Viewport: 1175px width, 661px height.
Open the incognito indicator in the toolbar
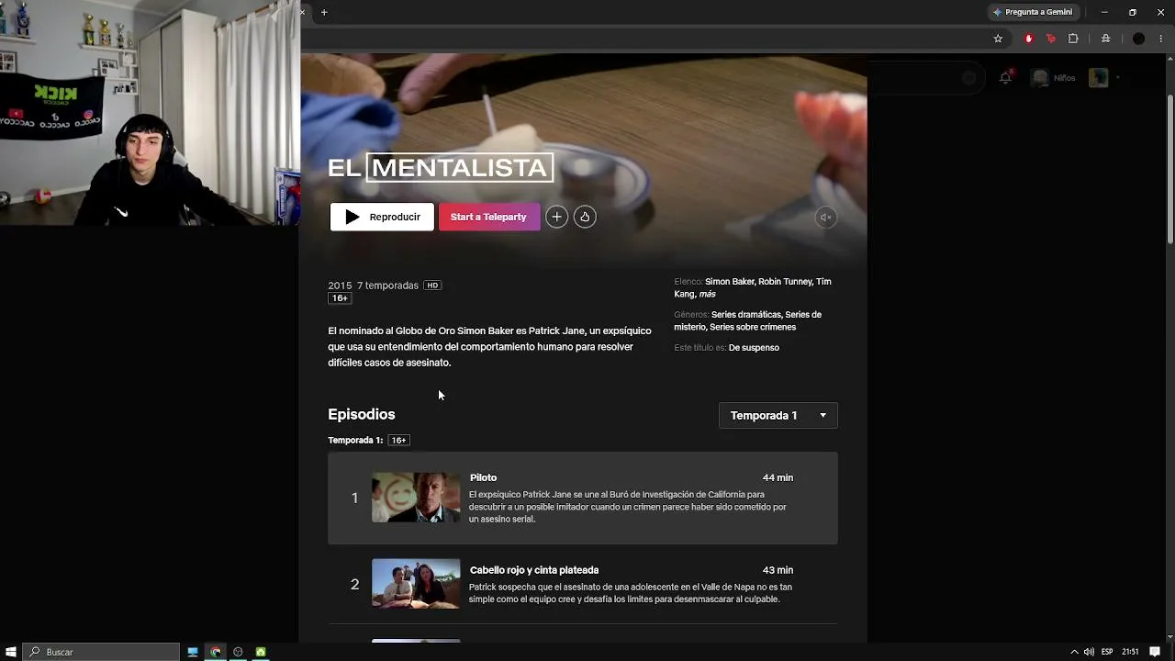(1105, 39)
